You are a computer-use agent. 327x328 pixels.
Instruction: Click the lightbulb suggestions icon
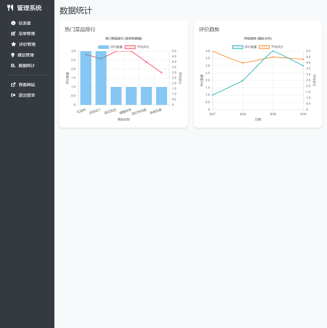tap(13, 55)
